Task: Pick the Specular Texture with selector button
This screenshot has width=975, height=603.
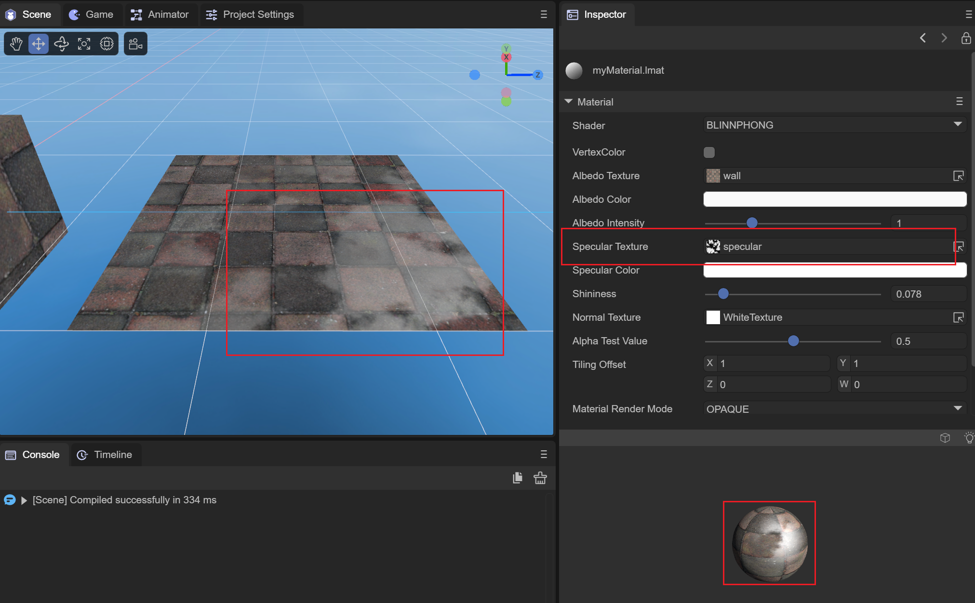Action: click(x=958, y=247)
